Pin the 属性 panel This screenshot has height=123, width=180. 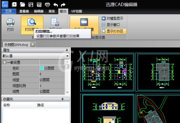tap(67, 50)
